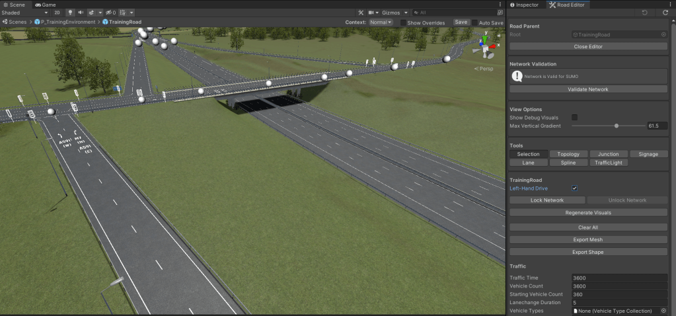Toggle the scene grid icon

tap(123, 13)
